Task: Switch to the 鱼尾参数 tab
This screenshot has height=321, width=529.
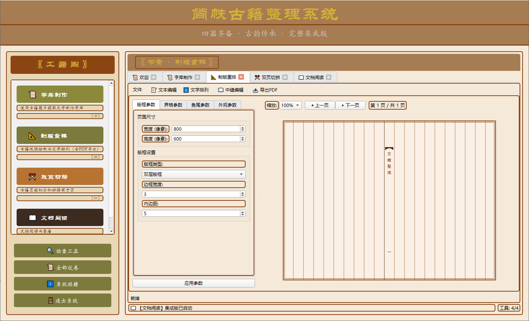Action: [x=200, y=105]
